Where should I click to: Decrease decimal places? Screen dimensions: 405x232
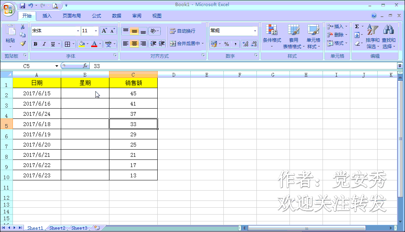[x=254, y=44]
